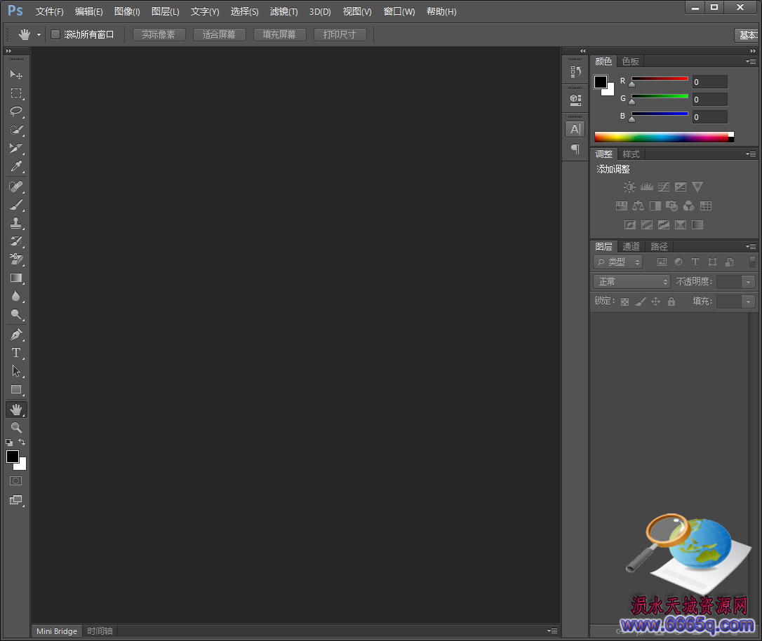
Task: Switch to the 通道 tab
Action: pyautogui.click(x=631, y=246)
